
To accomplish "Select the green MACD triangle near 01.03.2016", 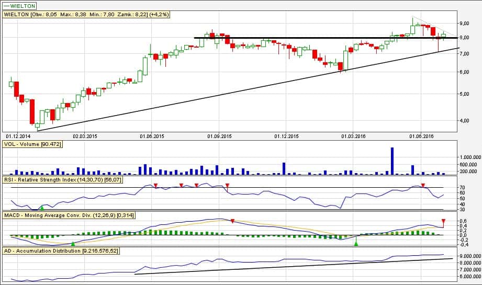I will pos(356,243).
